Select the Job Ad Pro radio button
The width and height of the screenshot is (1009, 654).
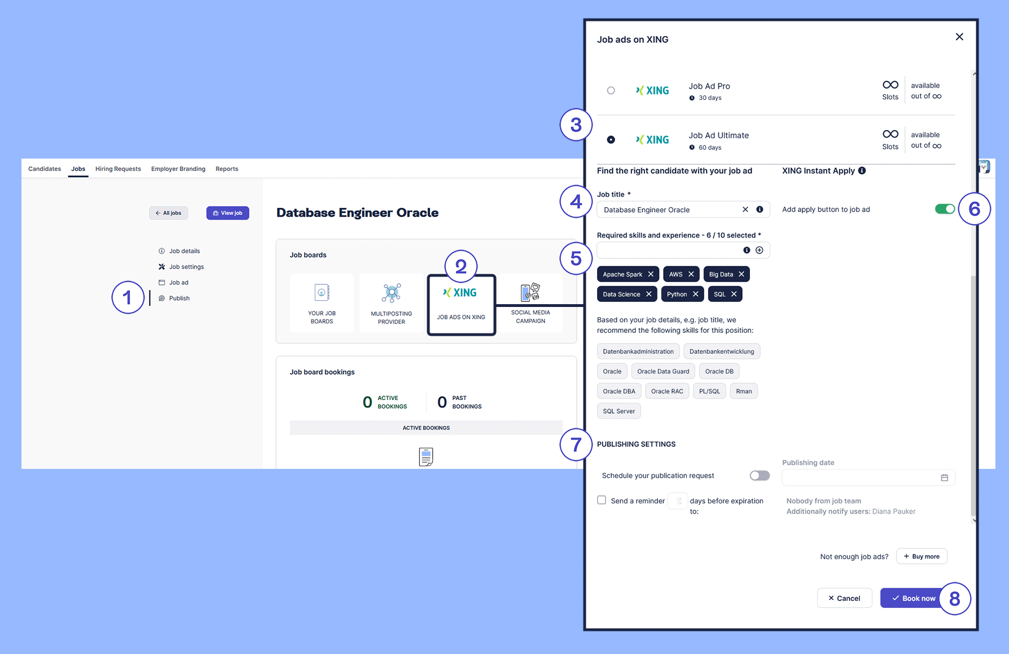tap(611, 90)
